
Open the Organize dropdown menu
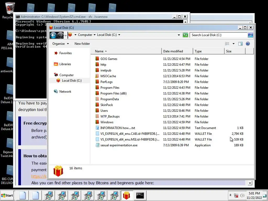[x=60, y=44]
